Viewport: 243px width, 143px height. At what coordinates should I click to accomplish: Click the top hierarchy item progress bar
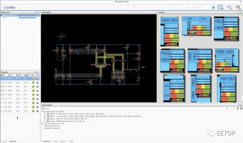coord(27,15)
